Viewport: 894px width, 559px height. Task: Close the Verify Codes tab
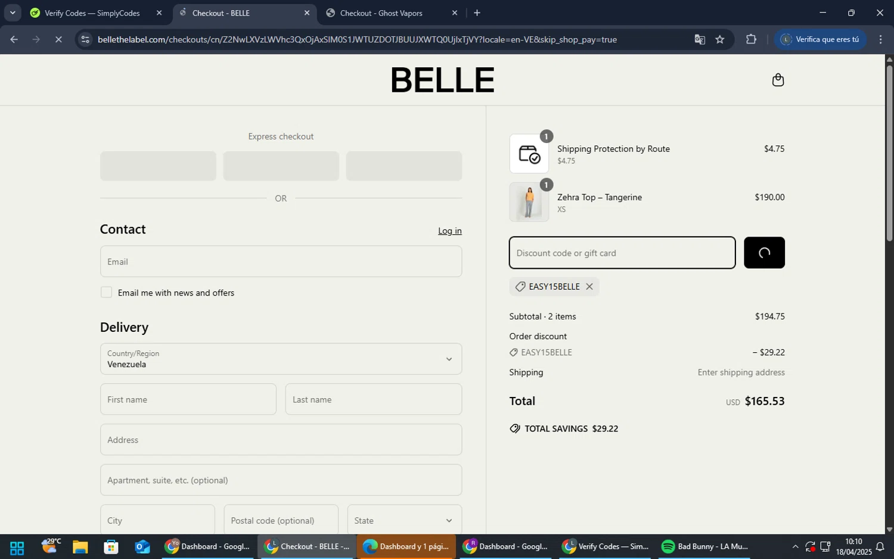tap(159, 13)
